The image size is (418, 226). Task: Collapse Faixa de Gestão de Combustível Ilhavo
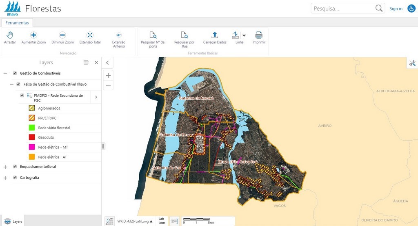pos(12,84)
